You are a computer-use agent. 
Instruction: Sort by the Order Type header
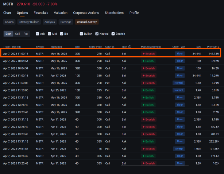178,47
